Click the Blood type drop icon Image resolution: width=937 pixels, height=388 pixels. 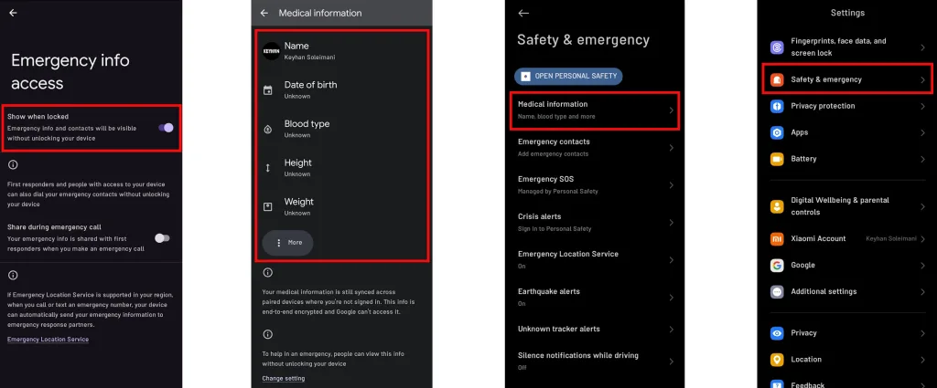point(268,130)
